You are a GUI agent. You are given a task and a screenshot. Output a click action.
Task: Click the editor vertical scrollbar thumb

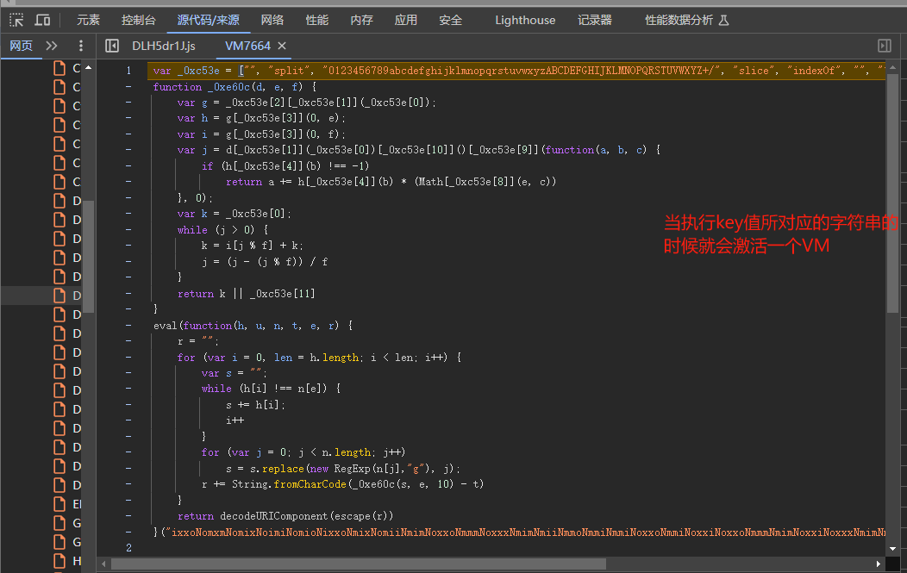click(892, 193)
